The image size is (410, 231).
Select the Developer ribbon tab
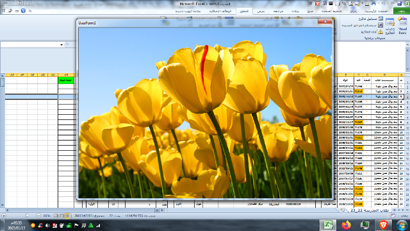pos(244,12)
